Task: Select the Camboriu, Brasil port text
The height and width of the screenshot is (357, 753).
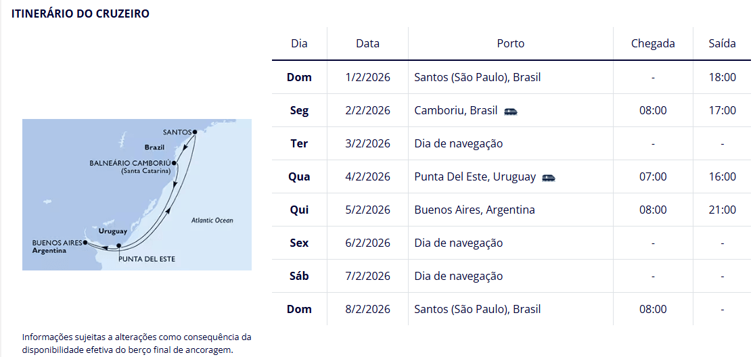Action: 455,110
